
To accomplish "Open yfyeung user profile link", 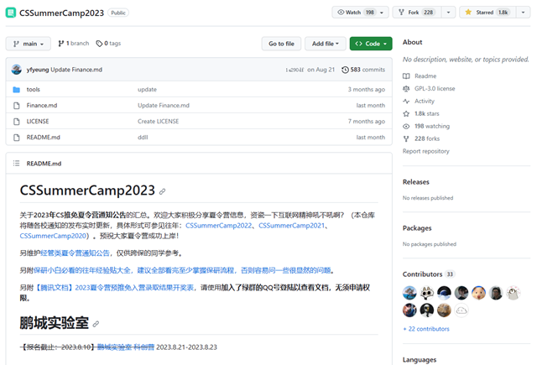I will 38,70.
